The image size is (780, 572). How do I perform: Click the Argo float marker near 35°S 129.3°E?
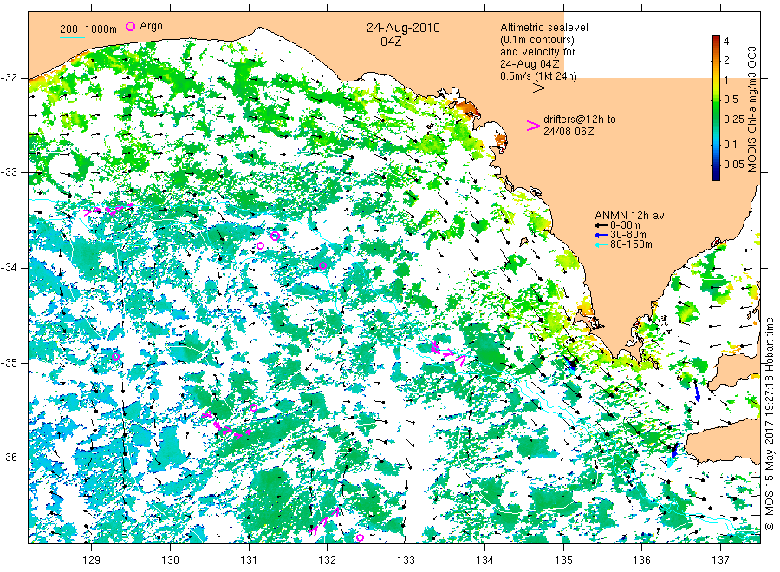[x=115, y=356]
